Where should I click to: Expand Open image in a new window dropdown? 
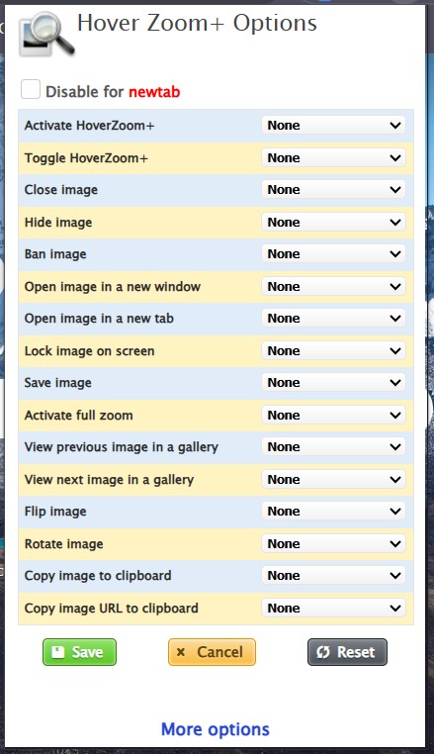333,287
